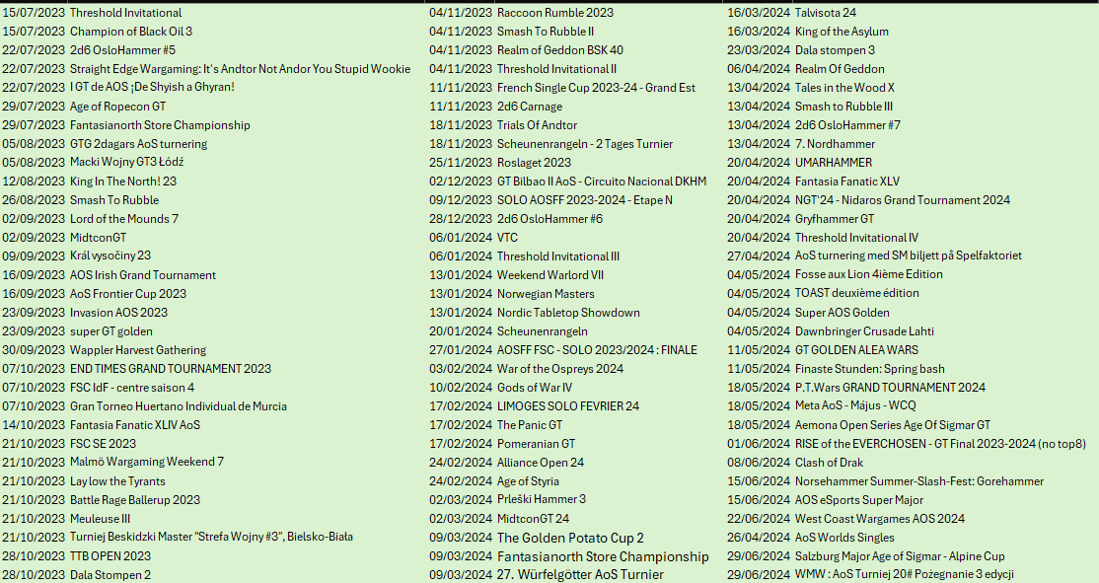Viewport: 1099px width, 583px height.
Task: Click the Straight Edge Wargaming event cell
Action: tap(240, 69)
